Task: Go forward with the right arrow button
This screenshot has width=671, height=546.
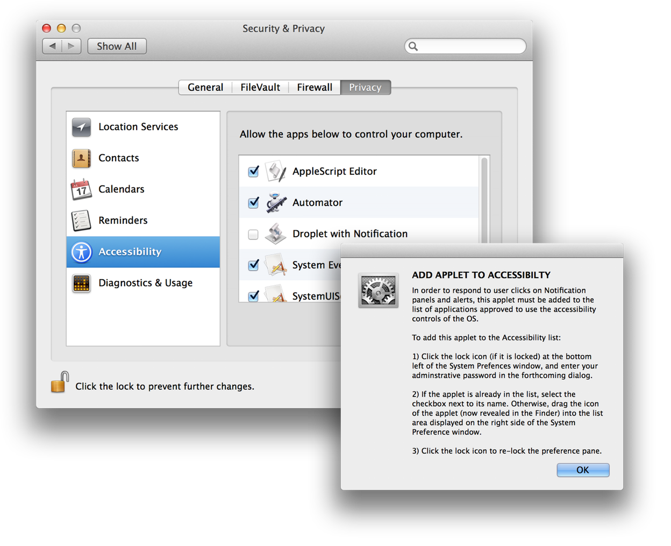Action: pos(72,46)
